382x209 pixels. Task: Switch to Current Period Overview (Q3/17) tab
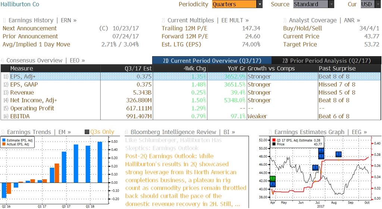(x=212, y=61)
